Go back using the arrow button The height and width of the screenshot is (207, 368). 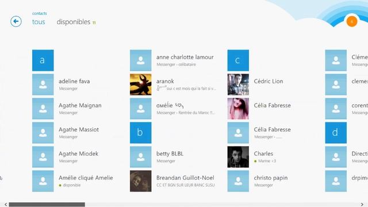point(16,22)
